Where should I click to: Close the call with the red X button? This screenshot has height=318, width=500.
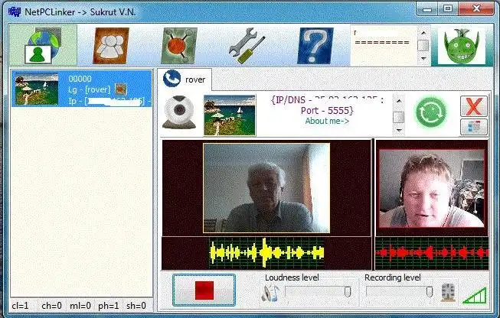coord(474,106)
